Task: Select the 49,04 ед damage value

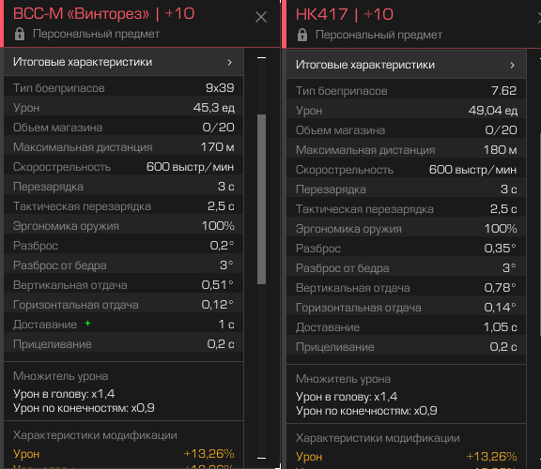Action: 493,111
